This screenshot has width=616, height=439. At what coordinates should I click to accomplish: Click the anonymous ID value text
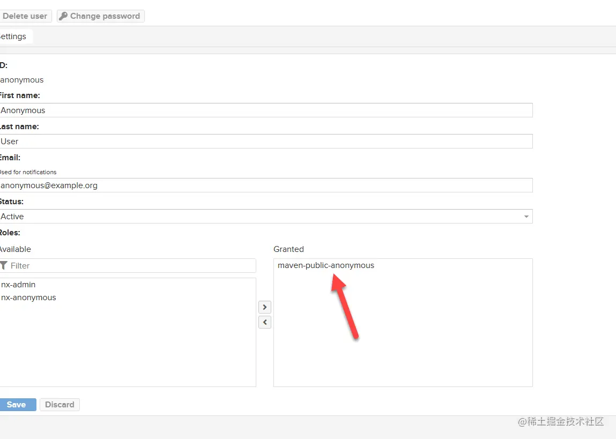pyautogui.click(x=22, y=80)
